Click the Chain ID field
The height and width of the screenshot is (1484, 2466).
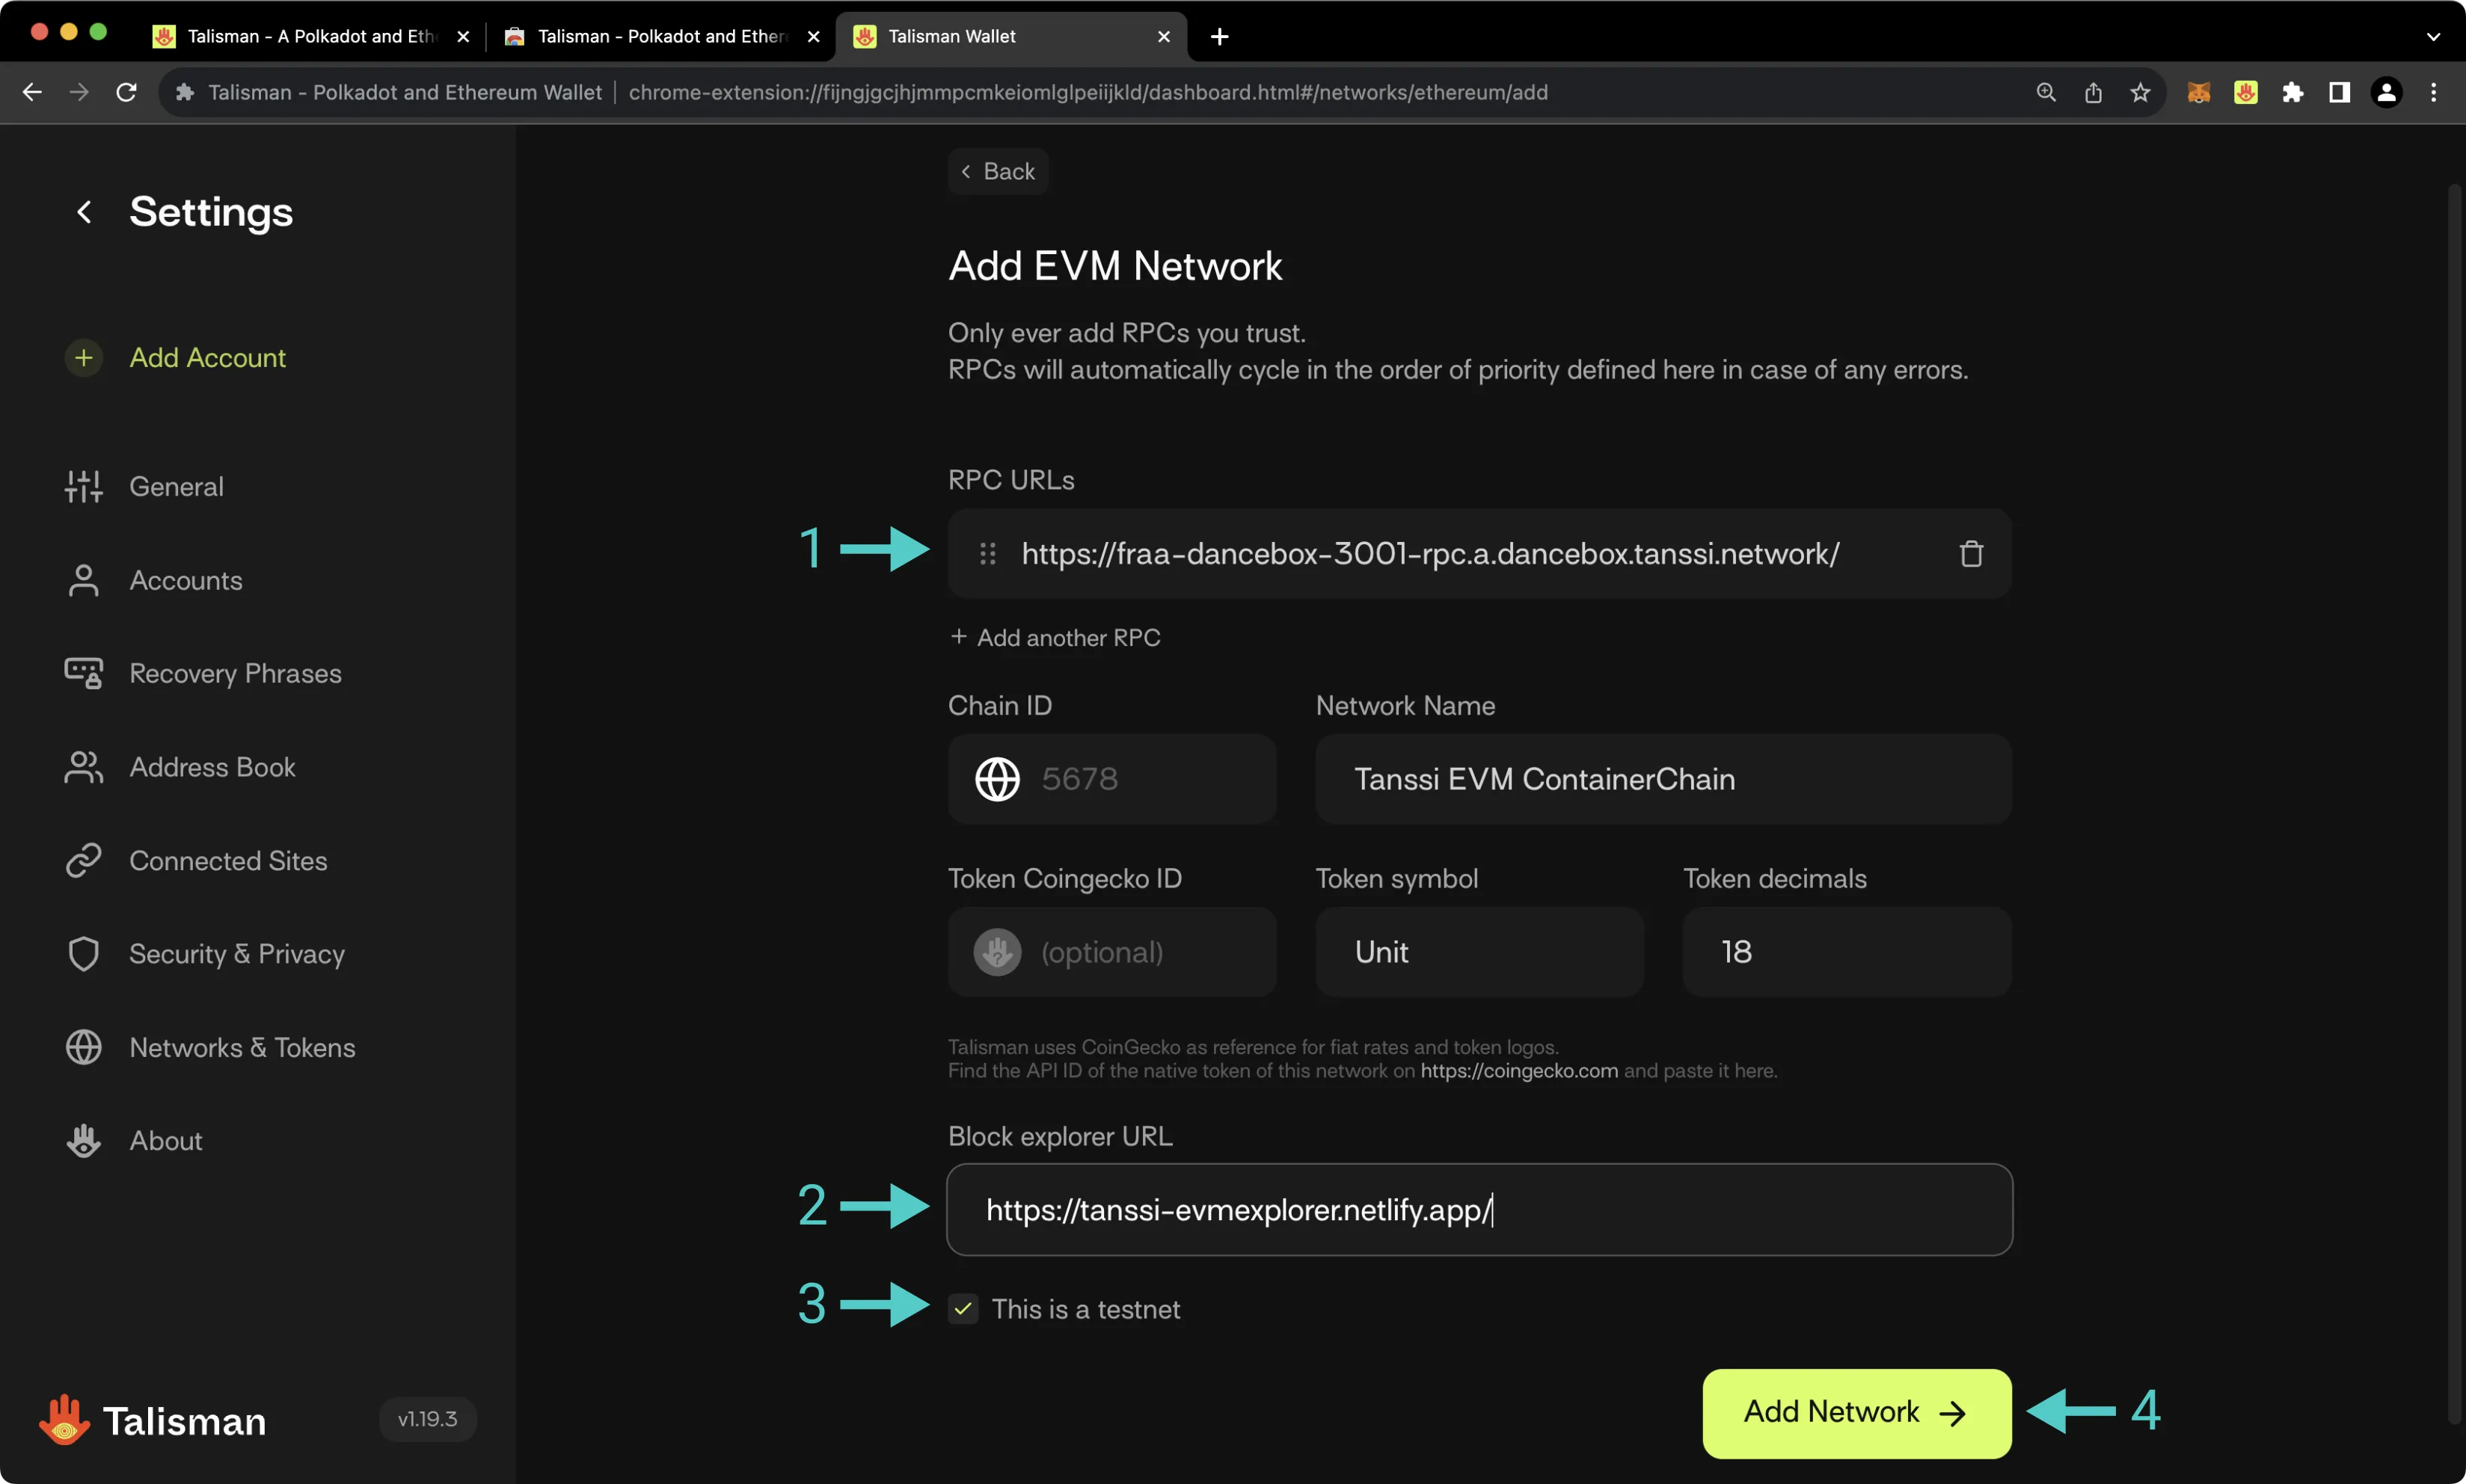[x=1111, y=779]
